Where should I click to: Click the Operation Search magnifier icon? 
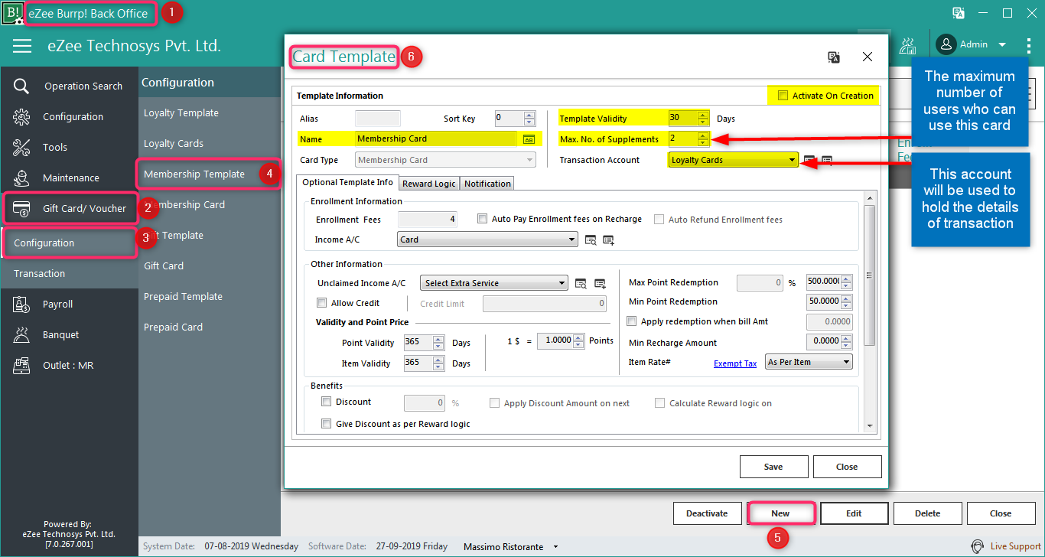click(x=21, y=86)
